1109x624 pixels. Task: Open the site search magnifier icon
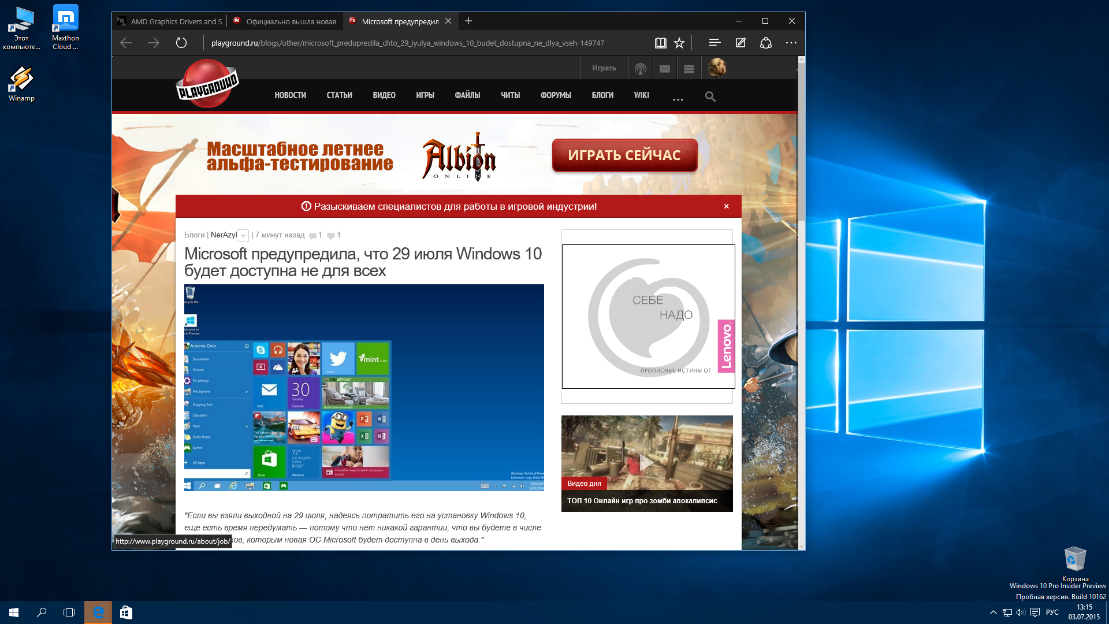pyautogui.click(x=710, y=96)
